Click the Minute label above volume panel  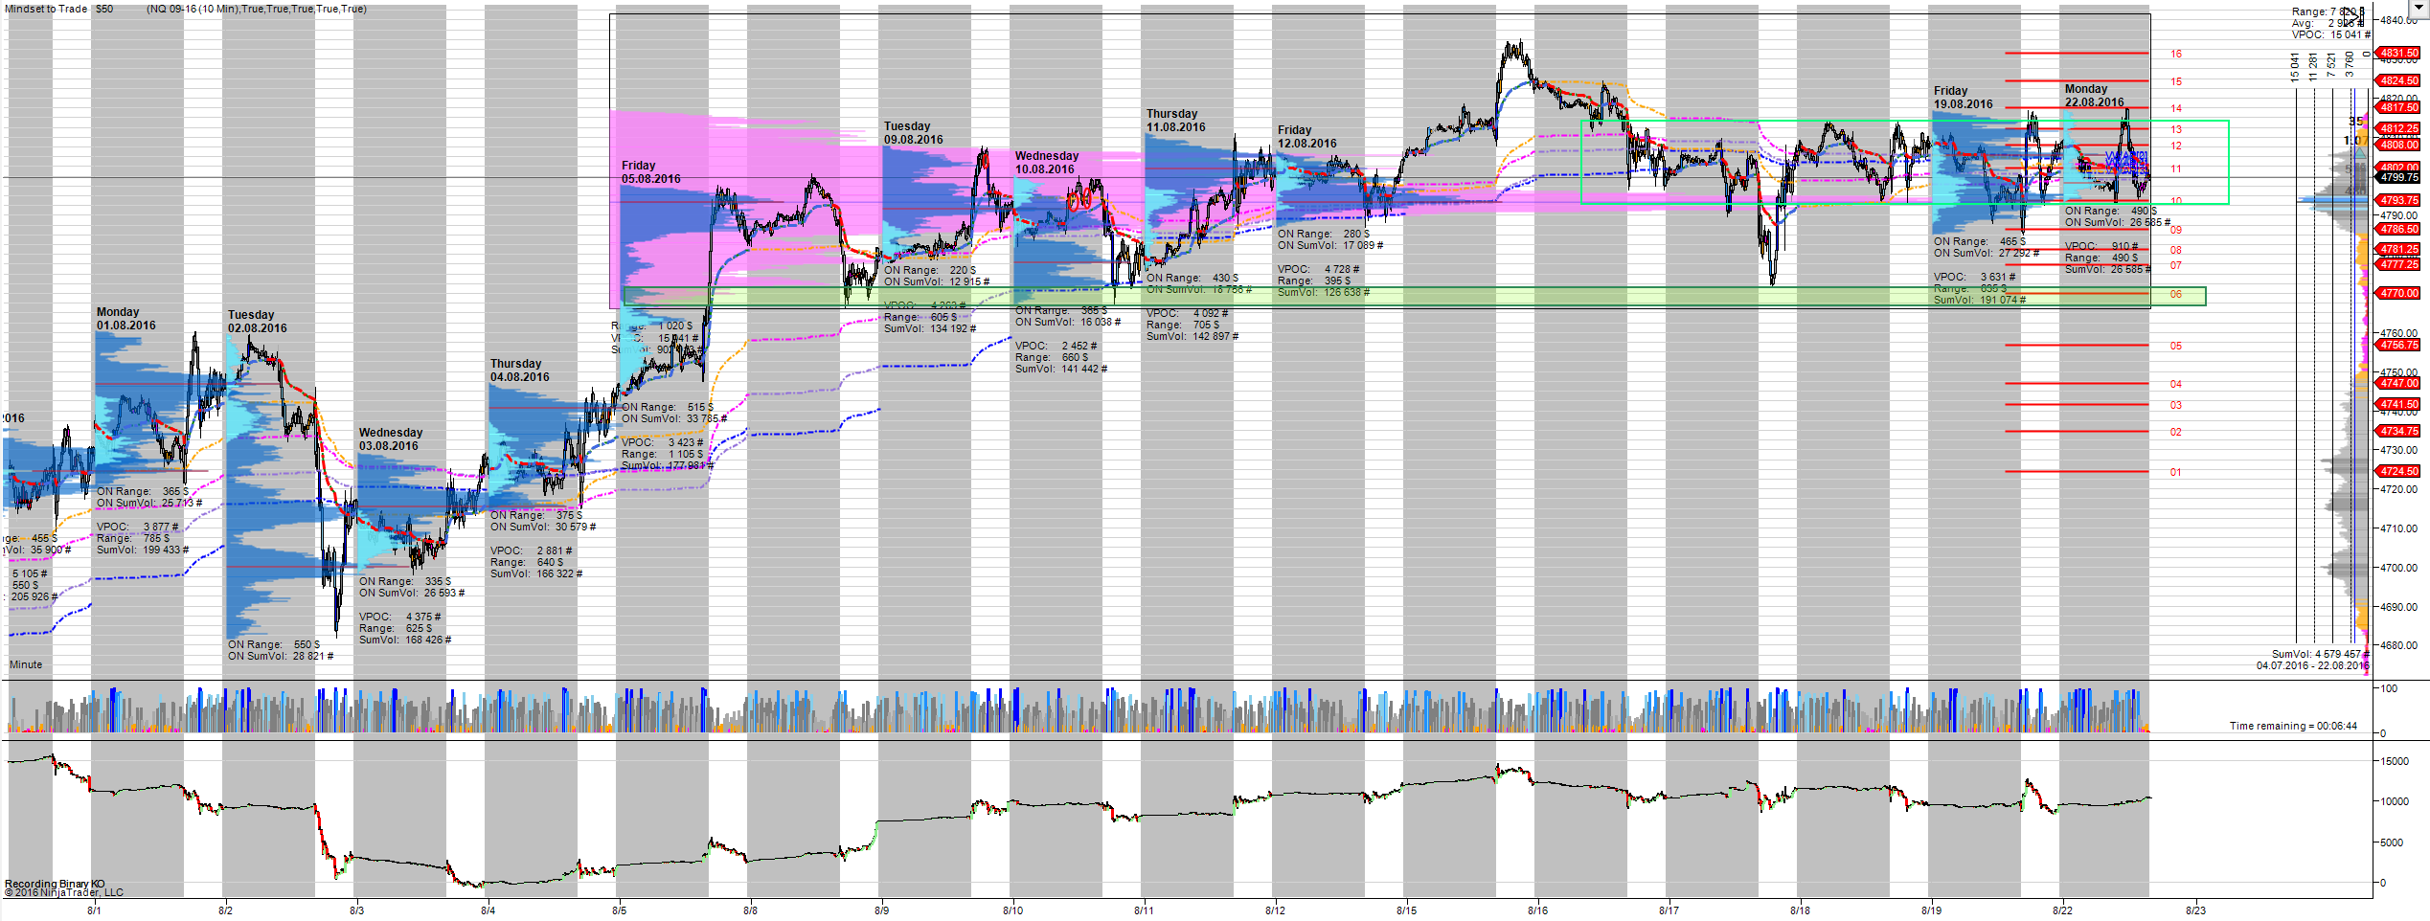pos(26,664)
